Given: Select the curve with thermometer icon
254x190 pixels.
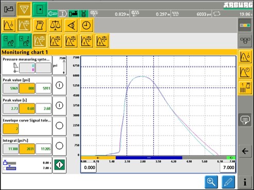Looking at the screenshot, I should [x=9, y=26].
